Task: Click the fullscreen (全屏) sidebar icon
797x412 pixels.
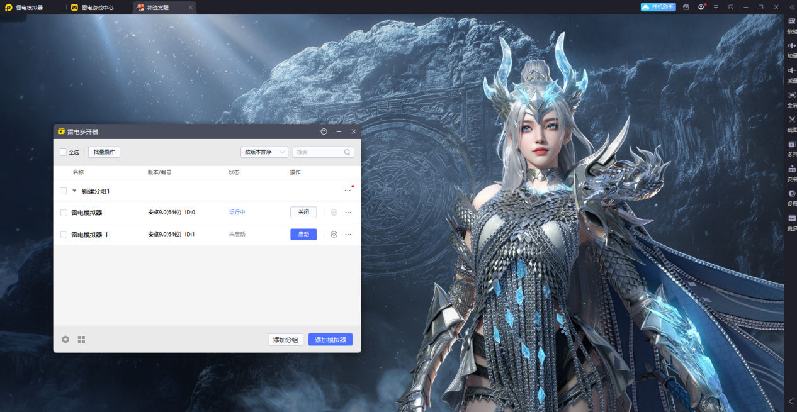Action: [x=791, y=95]
